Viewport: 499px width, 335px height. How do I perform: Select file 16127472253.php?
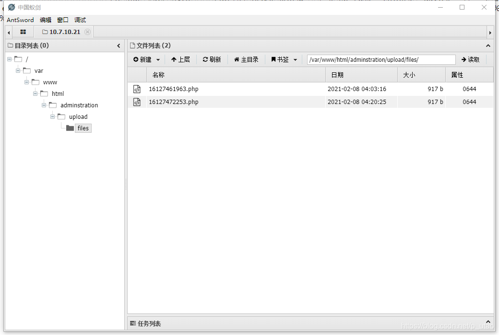point(173,102)
